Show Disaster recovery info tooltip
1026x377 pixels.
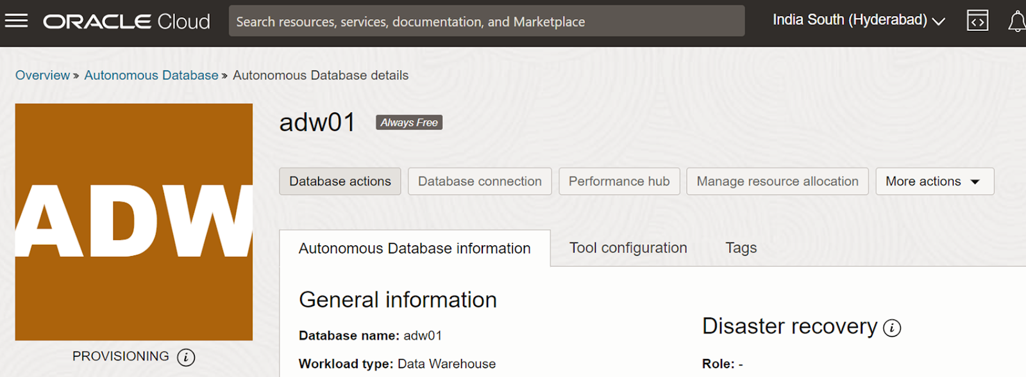(x=892, y=328)
